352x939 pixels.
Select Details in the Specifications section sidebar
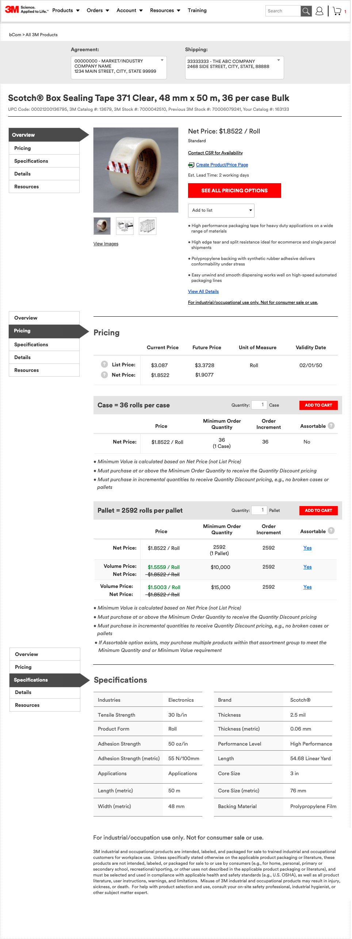(45, 692)
